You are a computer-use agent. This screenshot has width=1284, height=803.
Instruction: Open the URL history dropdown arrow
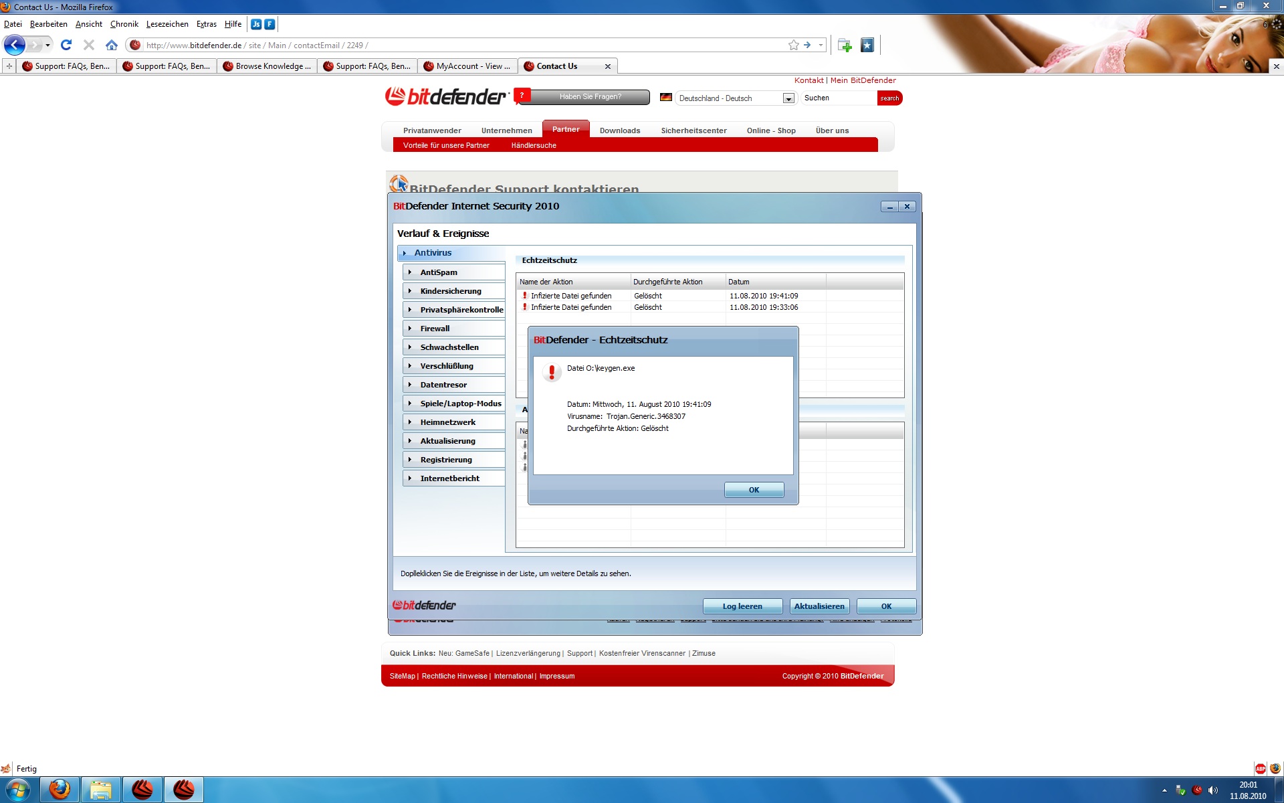click(821, 45)
